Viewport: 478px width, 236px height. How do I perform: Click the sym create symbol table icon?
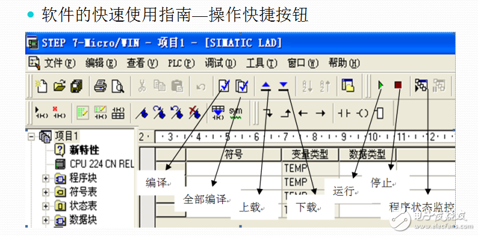[235, 113]
